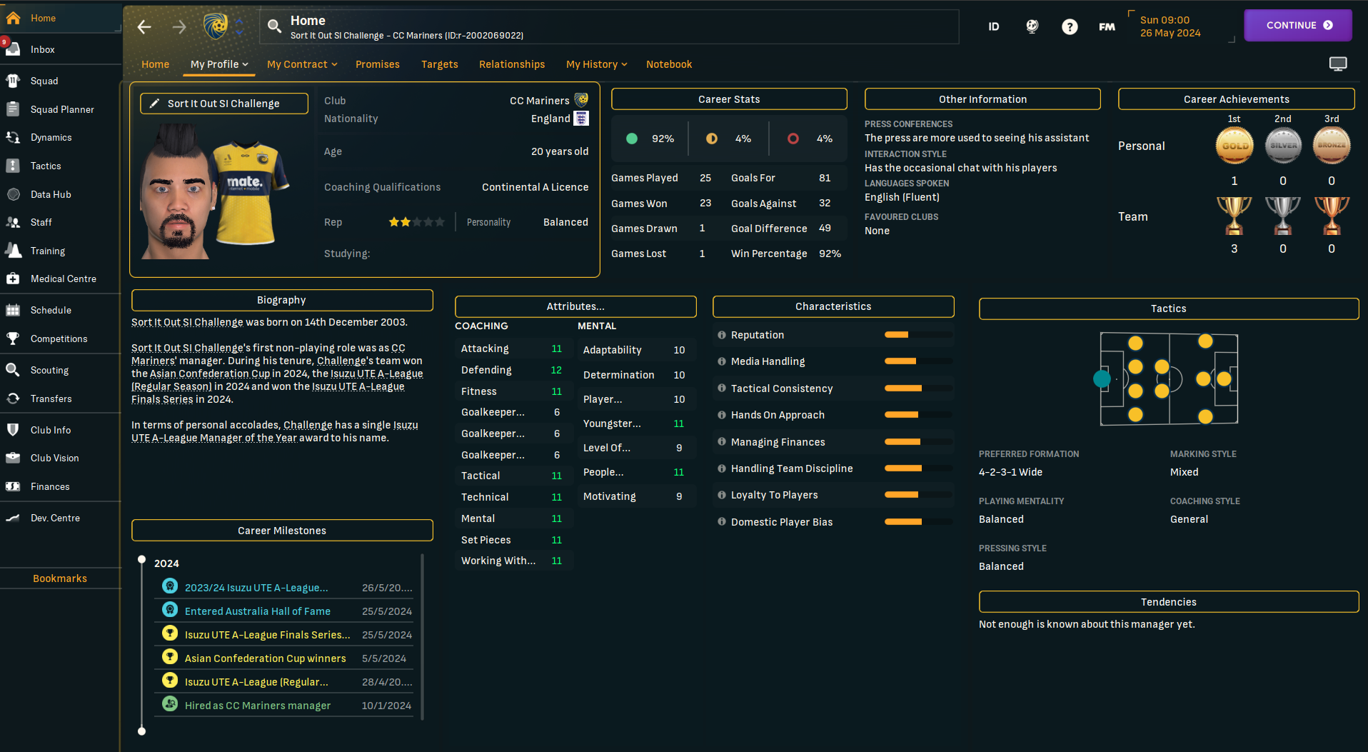Open Staff sidebar icon

[x=13, y=222]
